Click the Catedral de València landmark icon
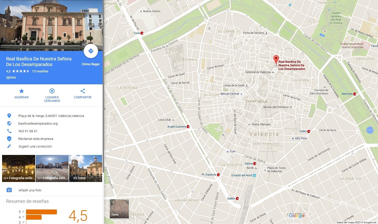 click(x=273, y=72)
